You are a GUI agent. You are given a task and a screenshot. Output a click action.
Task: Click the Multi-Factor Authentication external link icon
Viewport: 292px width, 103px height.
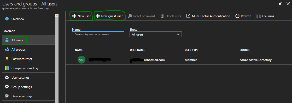click(x=188, y=16)
